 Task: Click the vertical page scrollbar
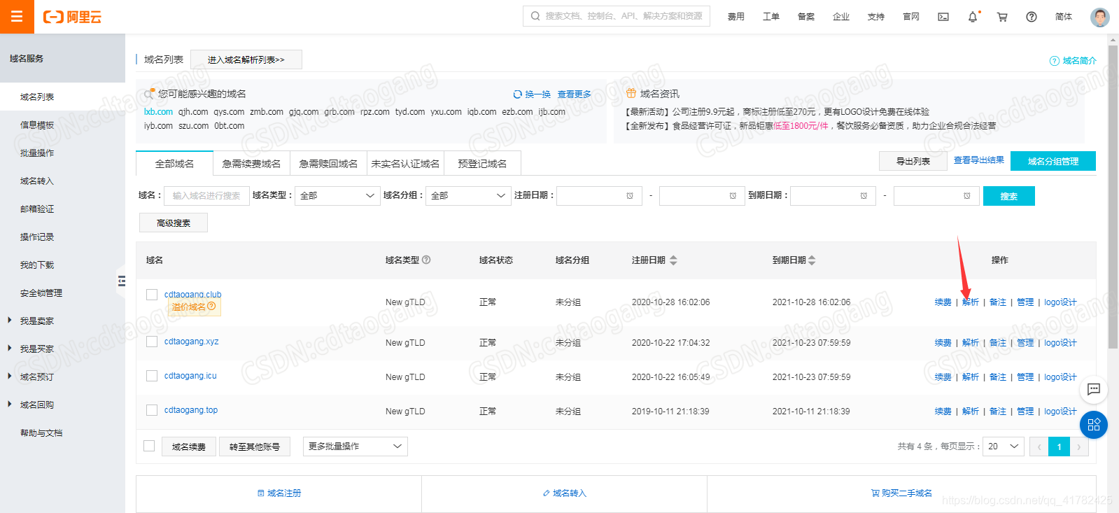(x=1113, y=196)
